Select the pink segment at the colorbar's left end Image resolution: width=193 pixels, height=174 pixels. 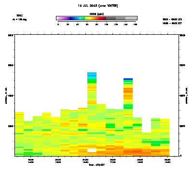tap(59, 18)
